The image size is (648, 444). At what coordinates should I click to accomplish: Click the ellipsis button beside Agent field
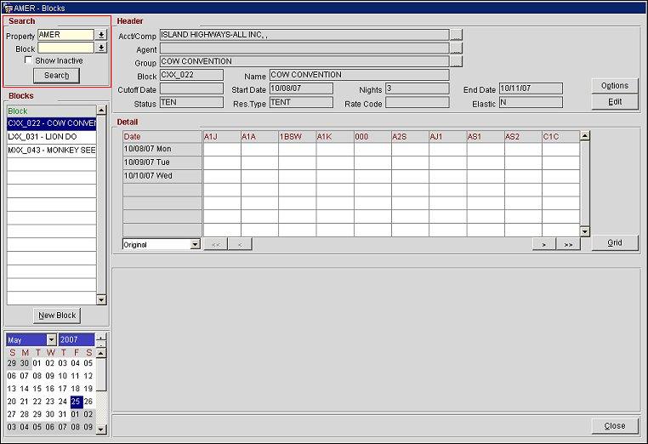click(x=457, y=49)
